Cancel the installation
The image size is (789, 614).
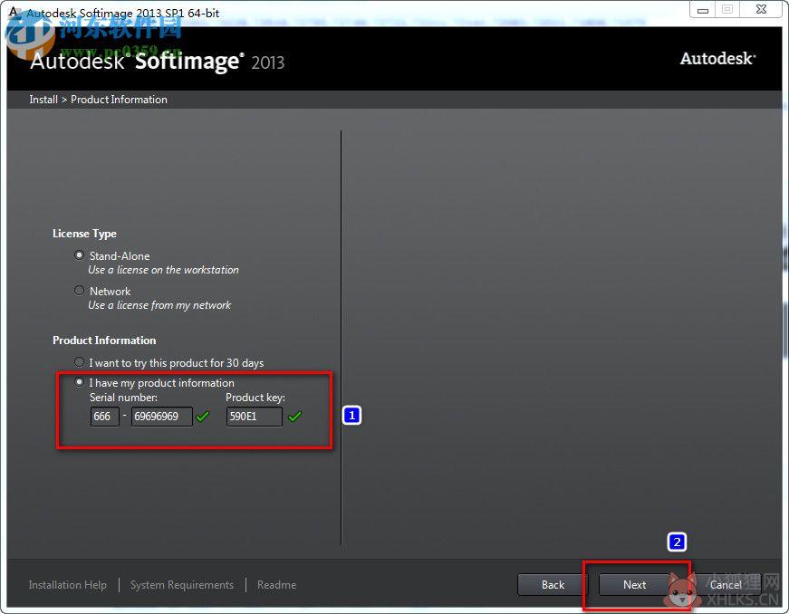[x=726, y=585]
